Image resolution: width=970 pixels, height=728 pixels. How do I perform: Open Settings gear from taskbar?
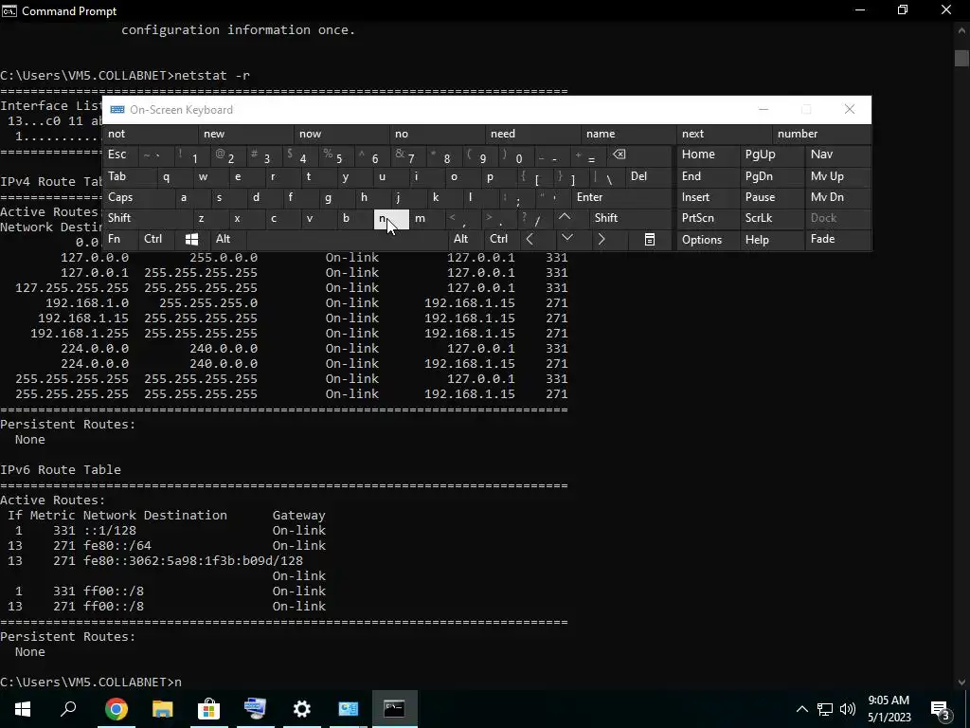(x=302, y=708)
